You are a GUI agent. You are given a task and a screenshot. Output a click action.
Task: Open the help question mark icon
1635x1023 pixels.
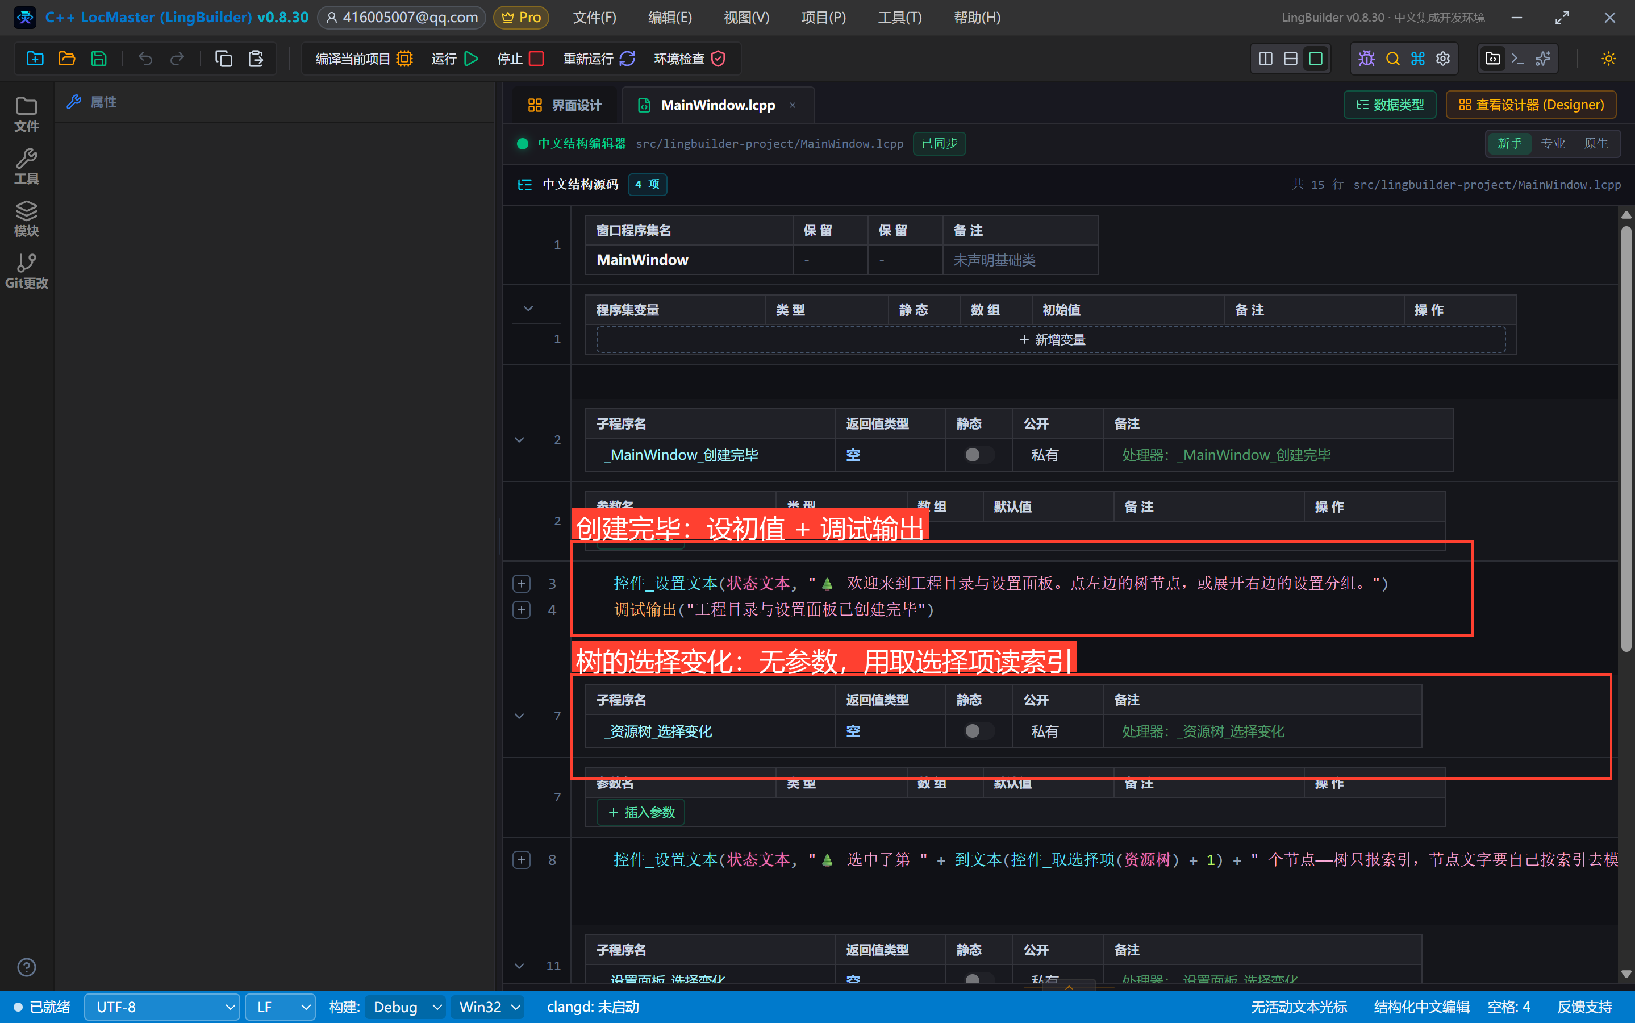pyautogui.click(x=26, y=967)
